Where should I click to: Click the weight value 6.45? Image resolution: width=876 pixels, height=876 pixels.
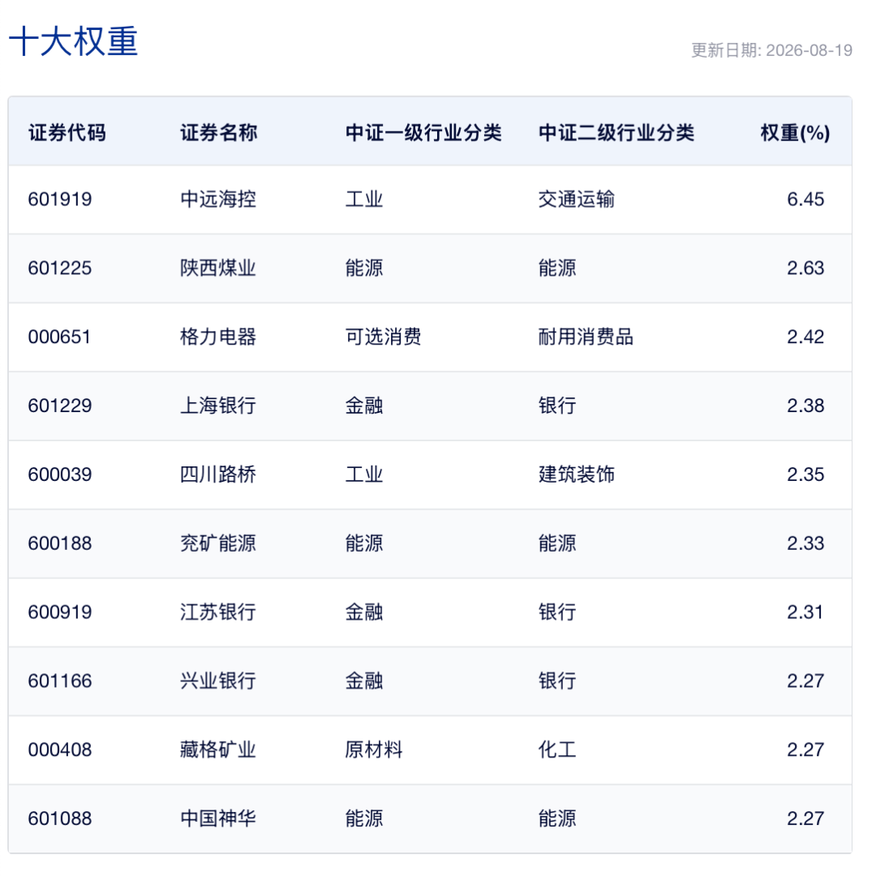[x=805, y=200]
